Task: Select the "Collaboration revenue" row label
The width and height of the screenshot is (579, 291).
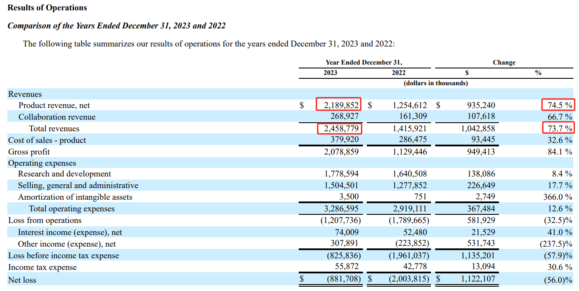Action: pyautogui.click(x=57, y=117)
